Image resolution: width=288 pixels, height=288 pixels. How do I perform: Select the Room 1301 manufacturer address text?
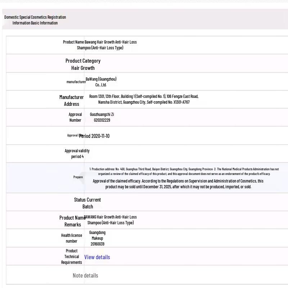coord(144,99)
